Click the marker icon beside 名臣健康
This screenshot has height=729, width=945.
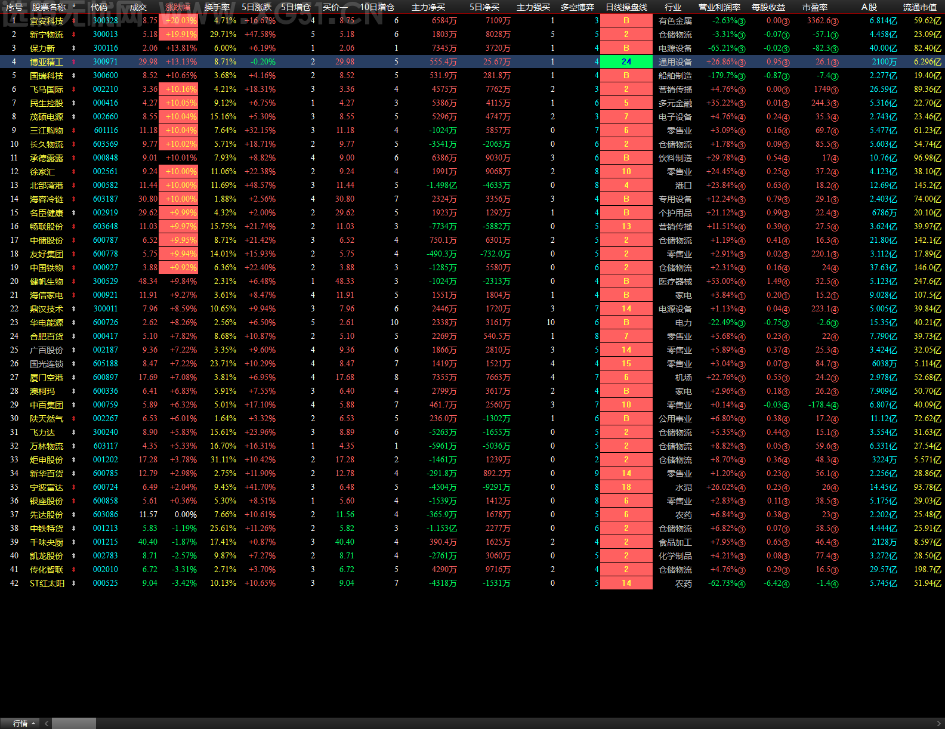(73, 213)
